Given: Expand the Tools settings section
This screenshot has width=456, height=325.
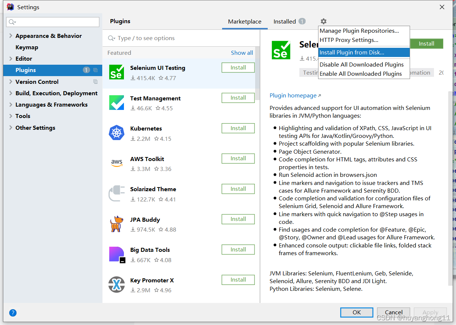Looking at the screenshot, I should pyautogui.click(x=11, y=116).
